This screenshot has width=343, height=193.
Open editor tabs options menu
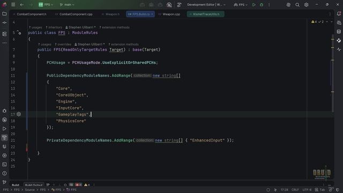(x=330, y=14)
